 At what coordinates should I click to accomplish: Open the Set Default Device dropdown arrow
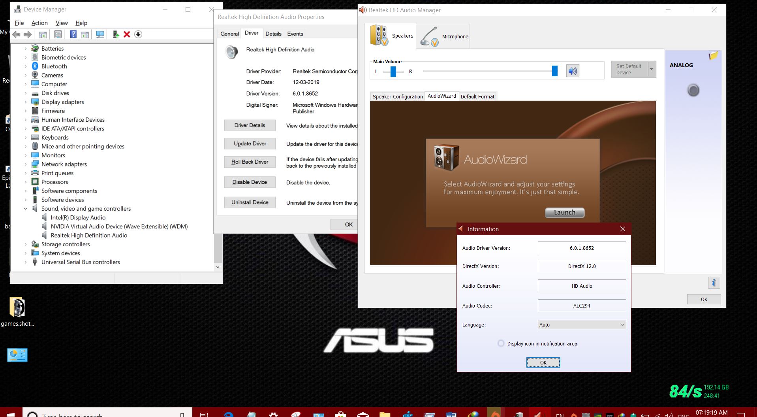click(x=652, y=70)
